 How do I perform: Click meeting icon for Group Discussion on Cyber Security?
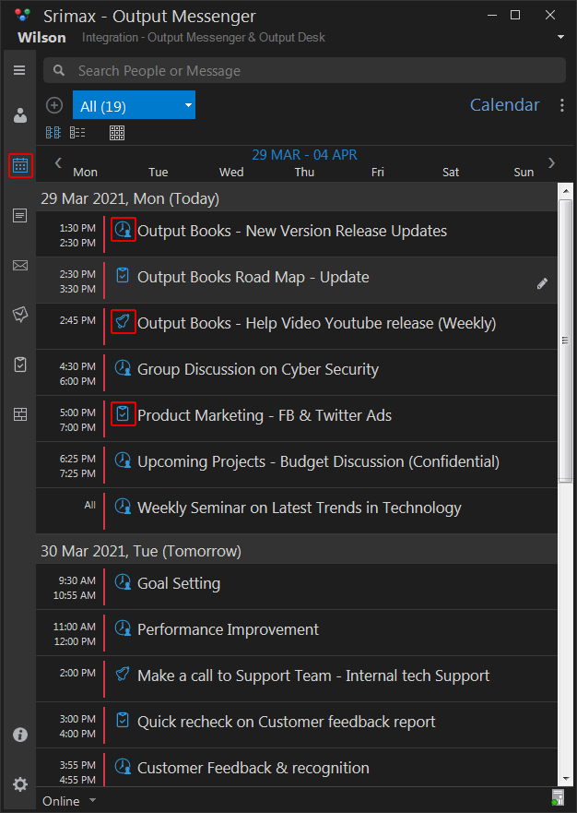point(123,367)
